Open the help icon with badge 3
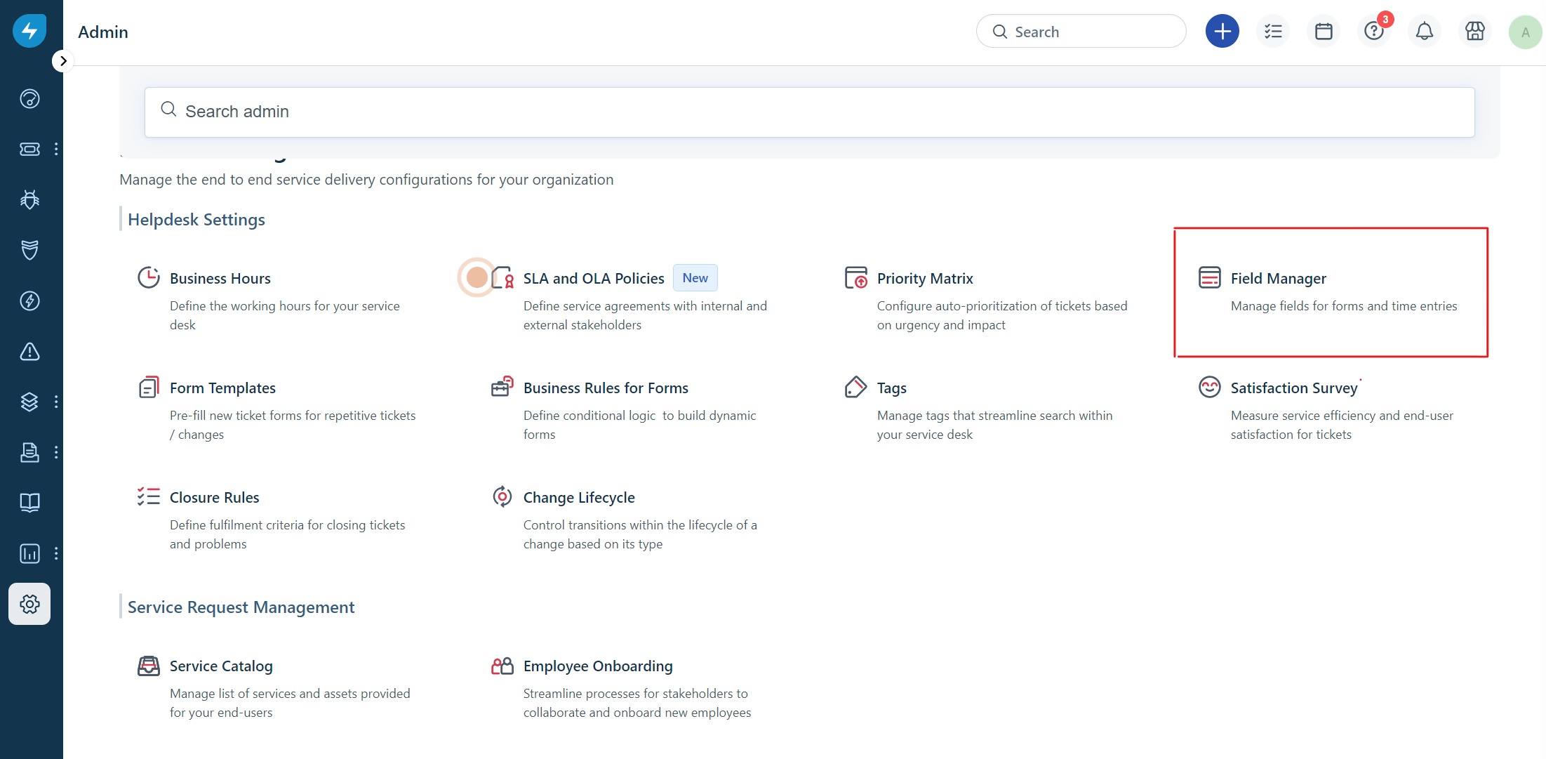The image size is (1546, 759). (1374, 32)
